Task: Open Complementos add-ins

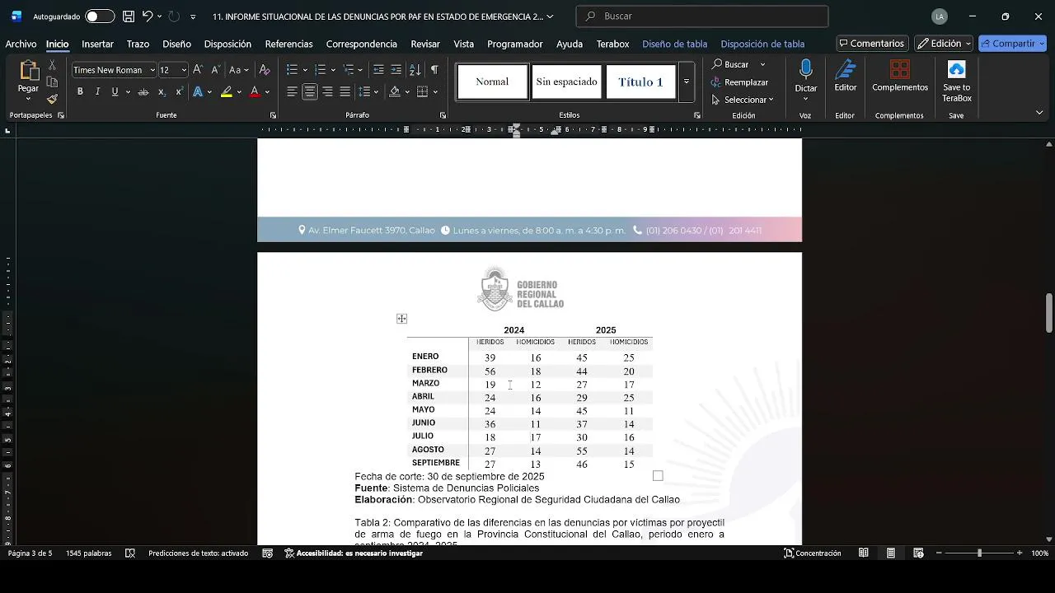Action: [x=900, y=77]
